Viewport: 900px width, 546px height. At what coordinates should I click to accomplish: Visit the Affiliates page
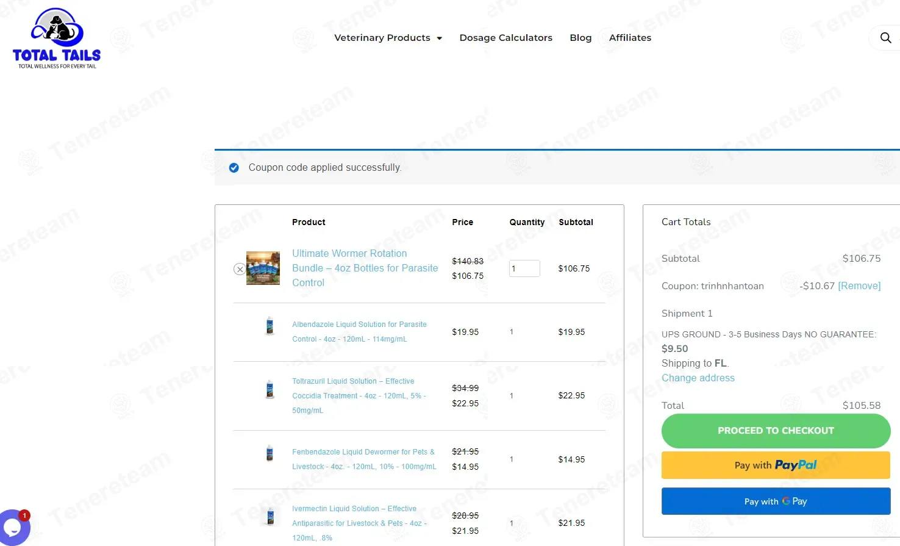630,38
